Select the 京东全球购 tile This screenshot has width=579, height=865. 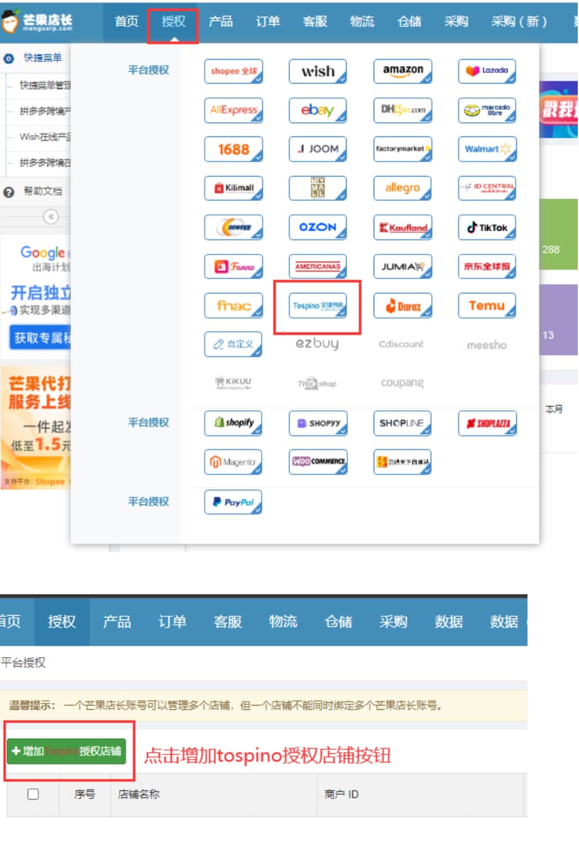pos(487,266)
